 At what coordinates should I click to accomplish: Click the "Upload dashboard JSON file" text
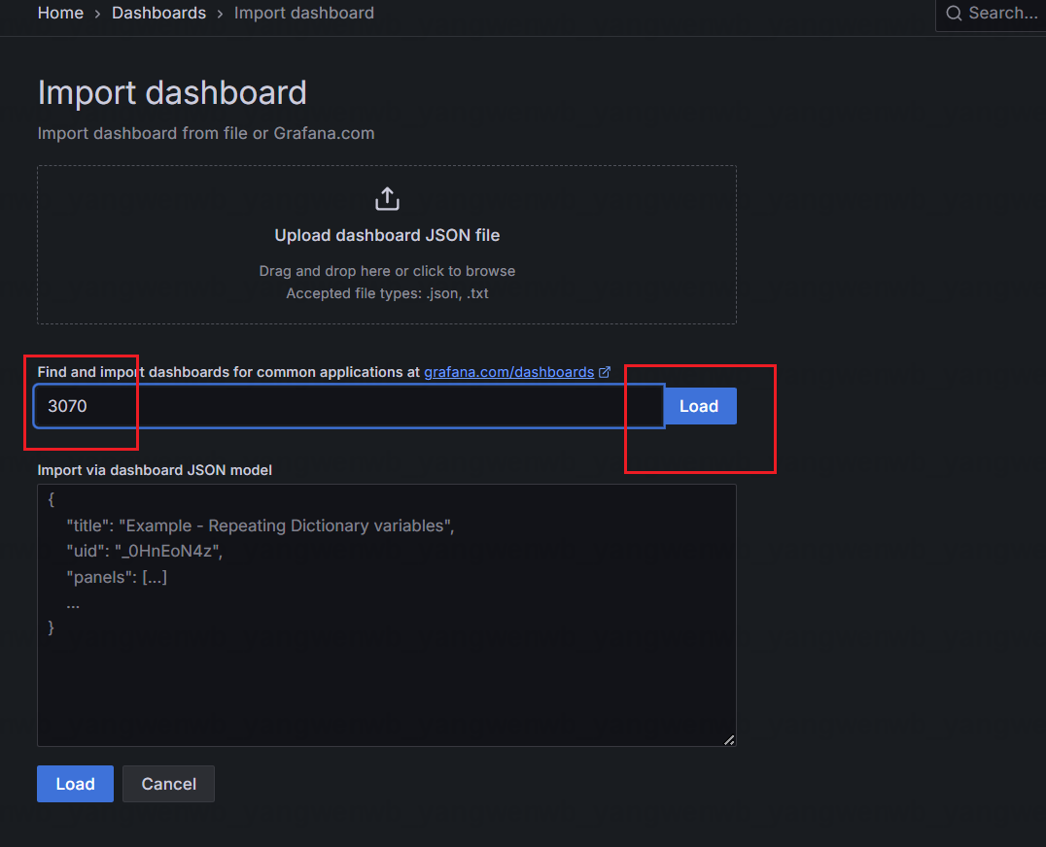(387, 235)
